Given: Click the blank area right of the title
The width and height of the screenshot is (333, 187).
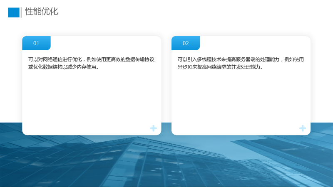Looking at the screenshot, I should [x=191, y=12].
